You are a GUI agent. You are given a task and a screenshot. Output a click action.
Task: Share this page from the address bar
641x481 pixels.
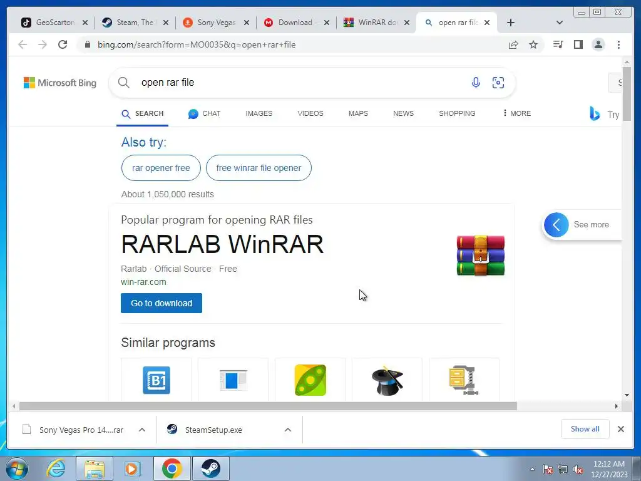click(x=513, y=44)
